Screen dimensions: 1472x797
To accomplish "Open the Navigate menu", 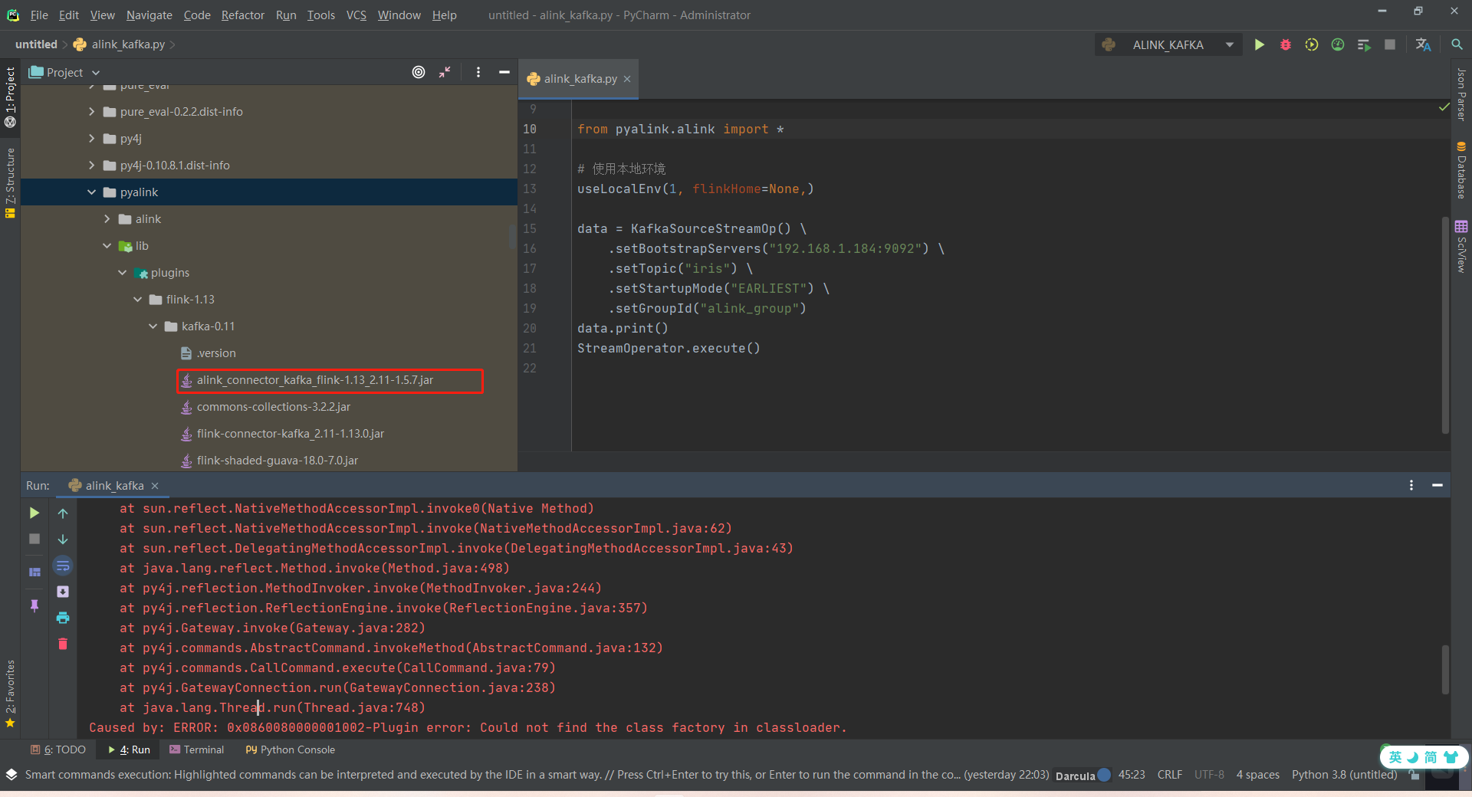I will point(149,15).
